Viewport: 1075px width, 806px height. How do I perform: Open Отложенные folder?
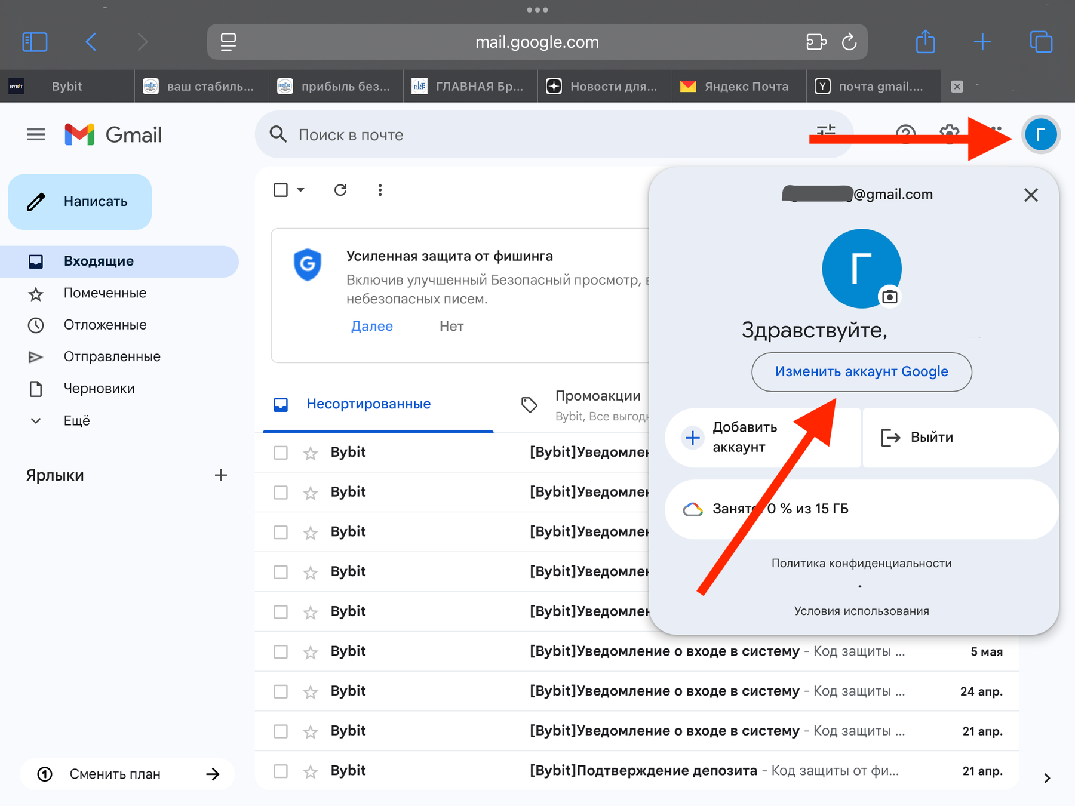coord(119,325)
